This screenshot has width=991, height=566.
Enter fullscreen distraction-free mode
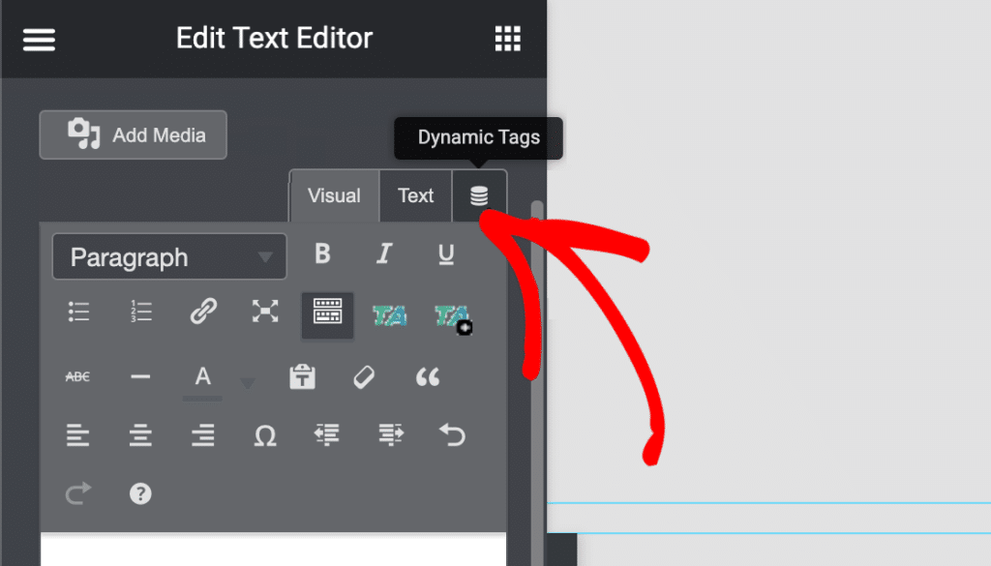[265, 312]
